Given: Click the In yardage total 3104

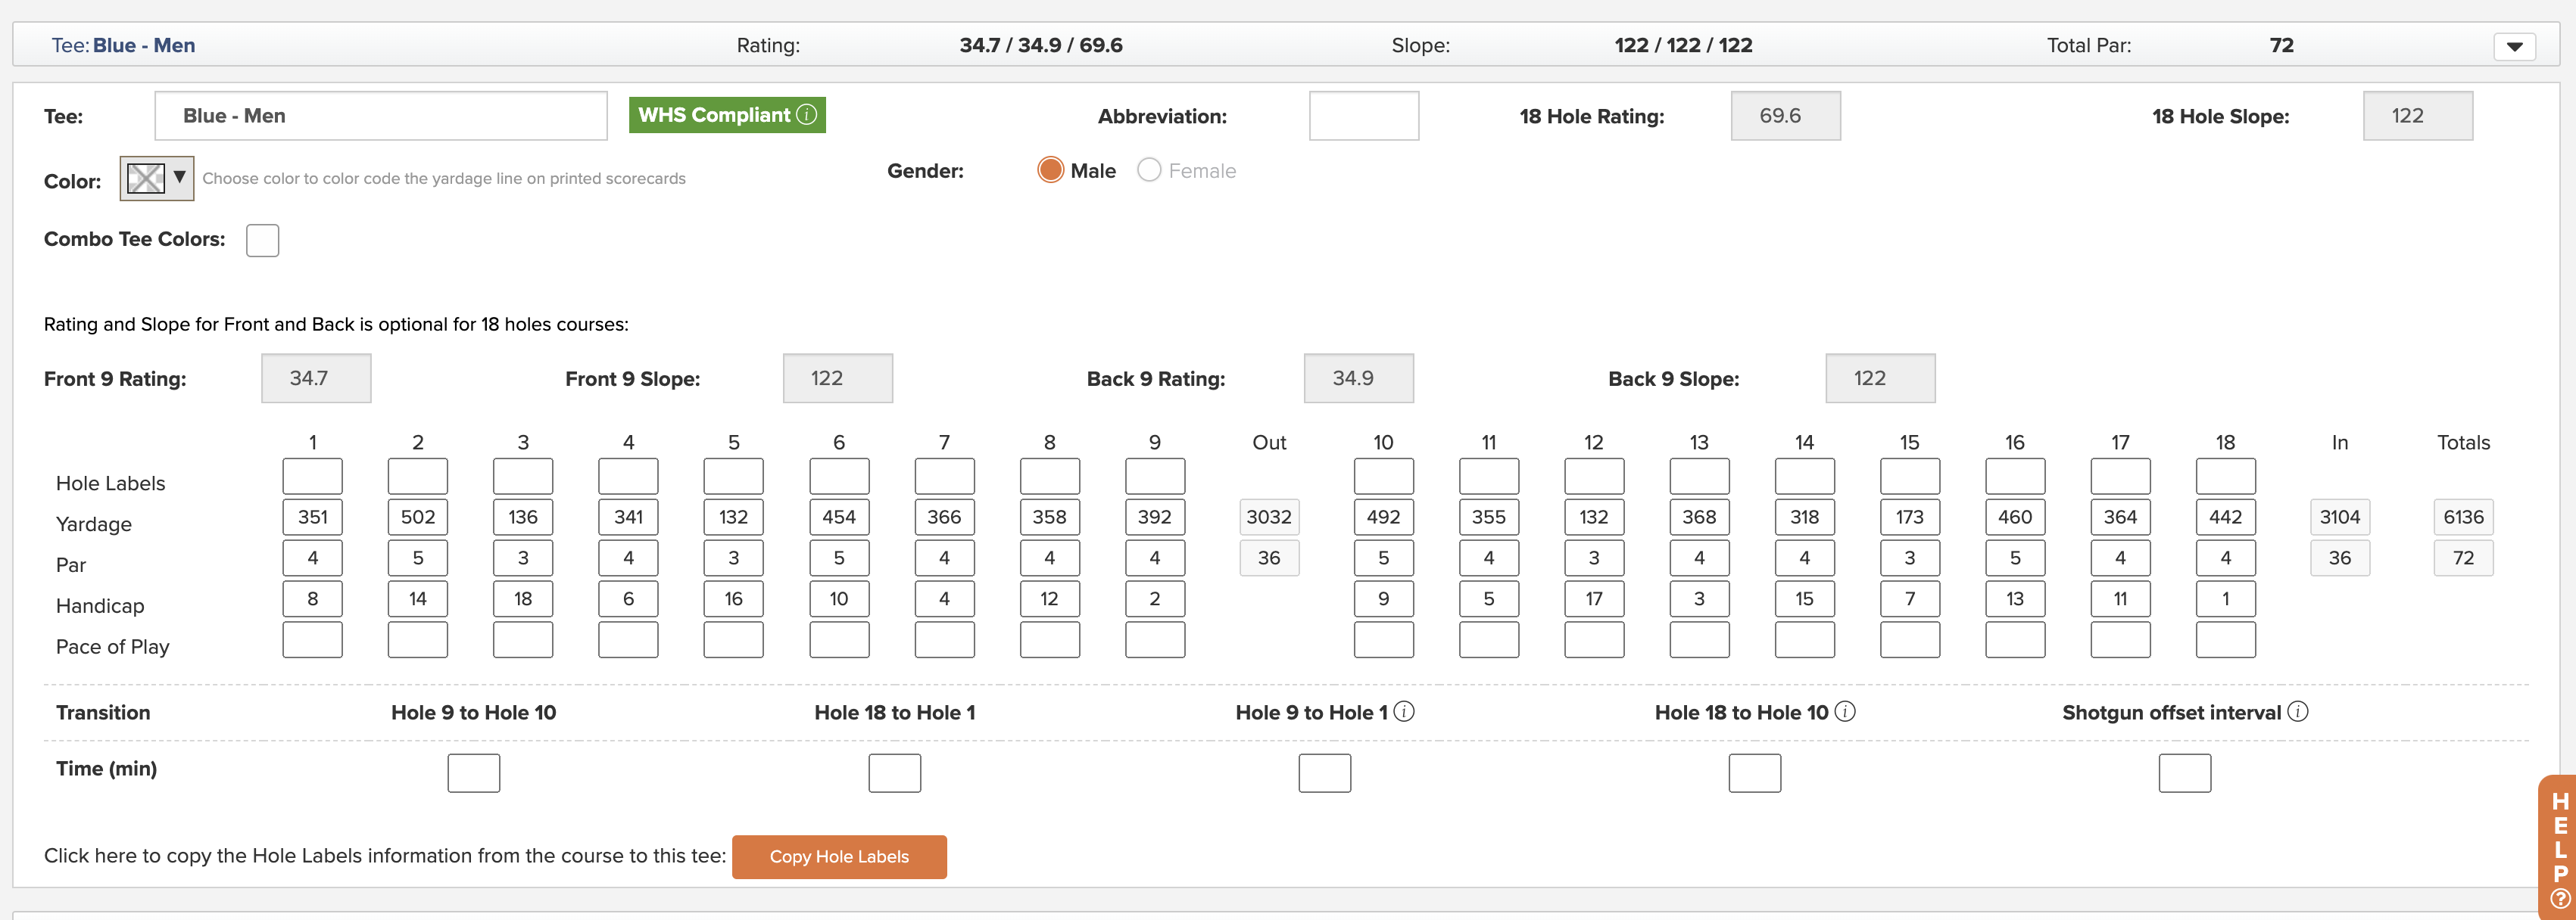Looking at the screenshot, I should tap(2340, 517).
